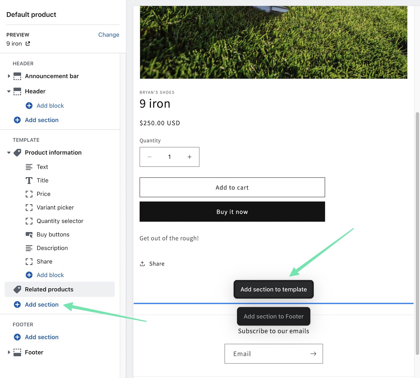Click Add section to Footer button
The image size is (420, 378).
point(274,316)
